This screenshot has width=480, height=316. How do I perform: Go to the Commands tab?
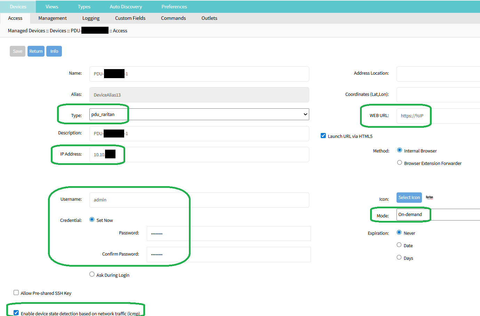point(173,18)
